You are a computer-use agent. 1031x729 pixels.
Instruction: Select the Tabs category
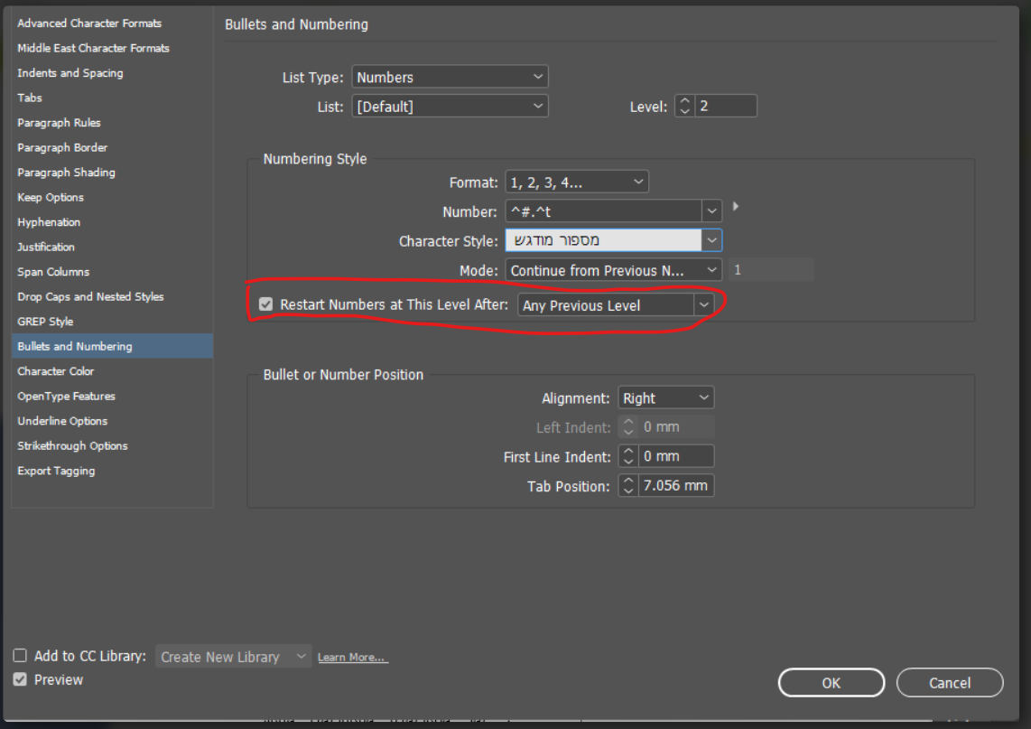pos(30,98)
